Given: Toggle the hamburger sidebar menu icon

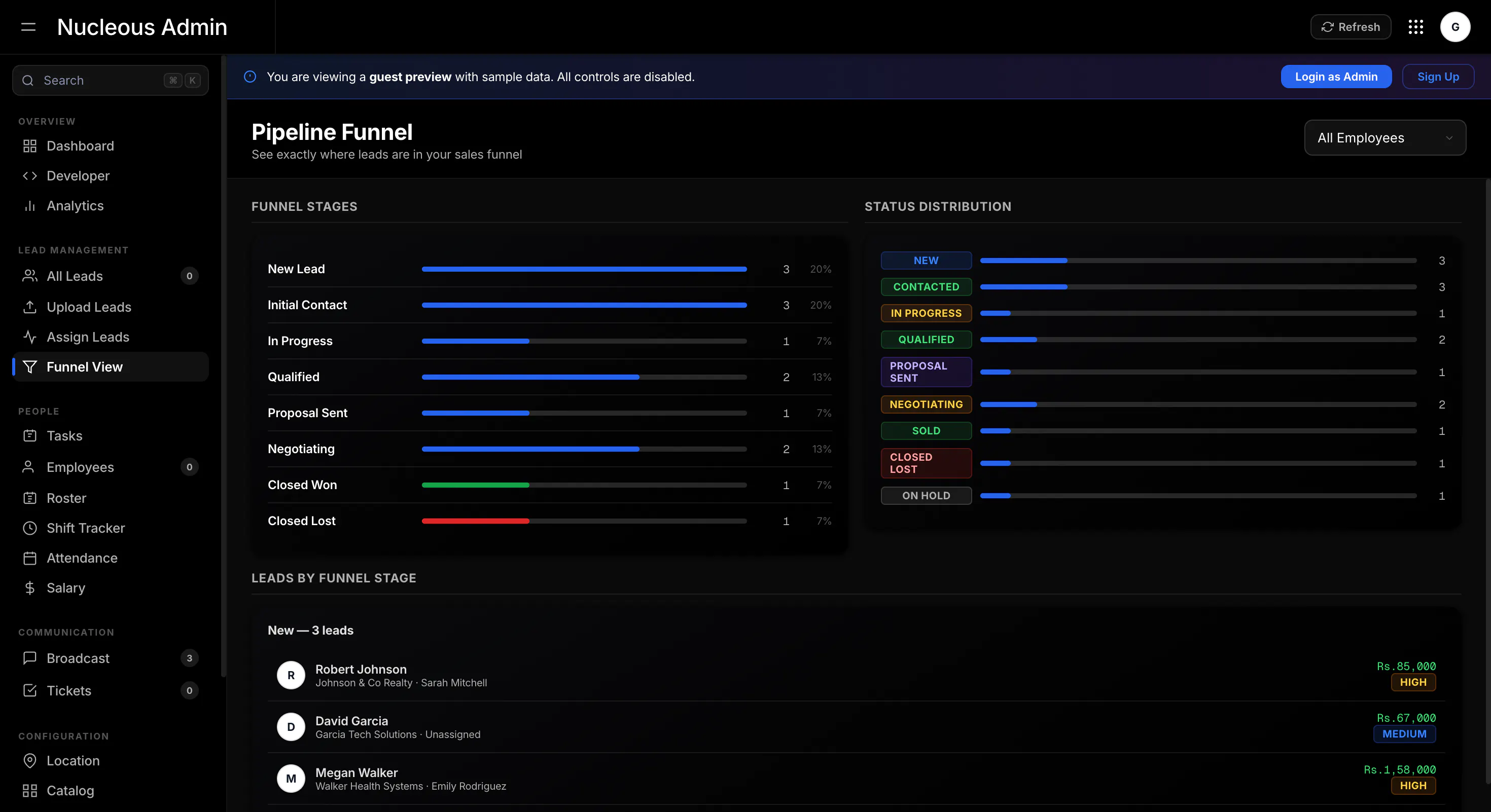Looking at the screenshot, I should click(x=28, y=27).
